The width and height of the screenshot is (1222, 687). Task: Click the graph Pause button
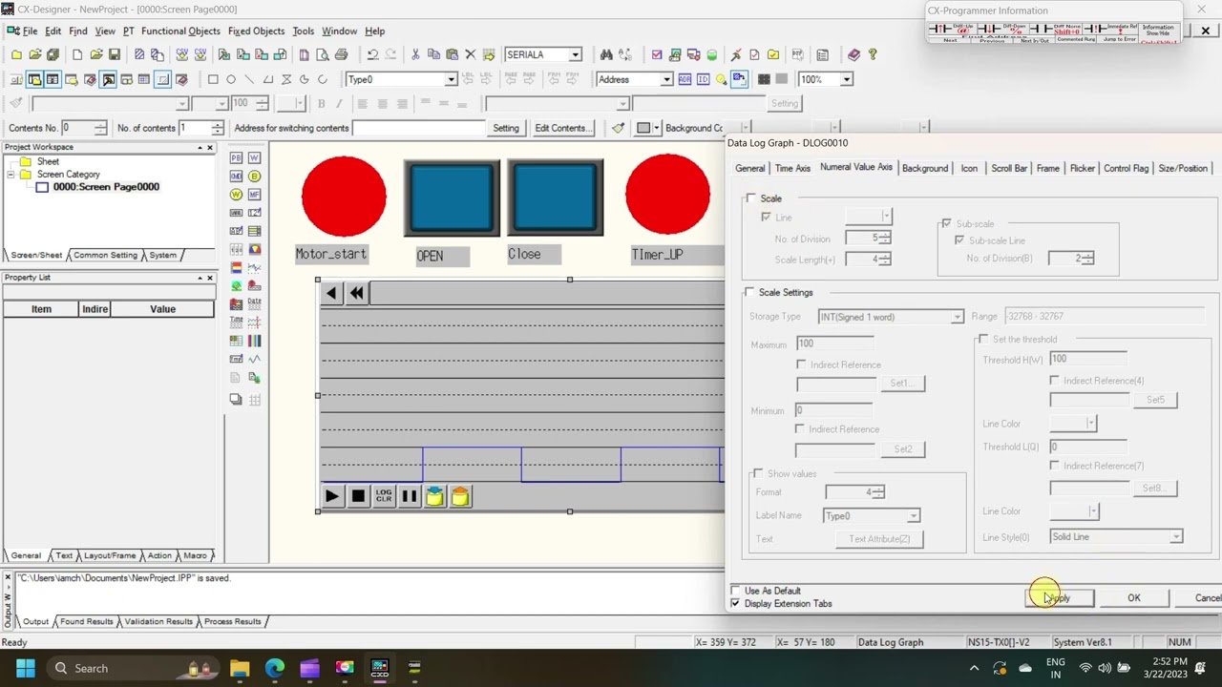coord(410,496)
